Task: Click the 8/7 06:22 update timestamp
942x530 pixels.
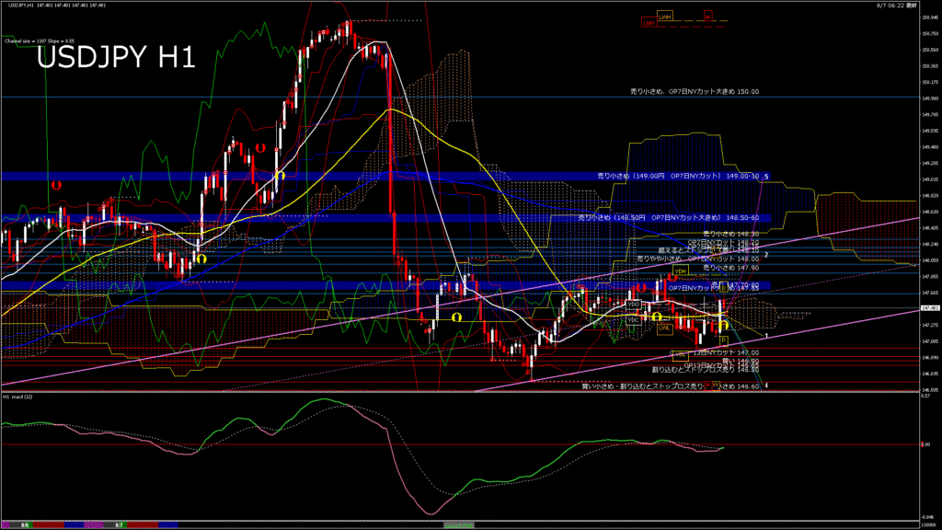Action: [x=911, y=6]
